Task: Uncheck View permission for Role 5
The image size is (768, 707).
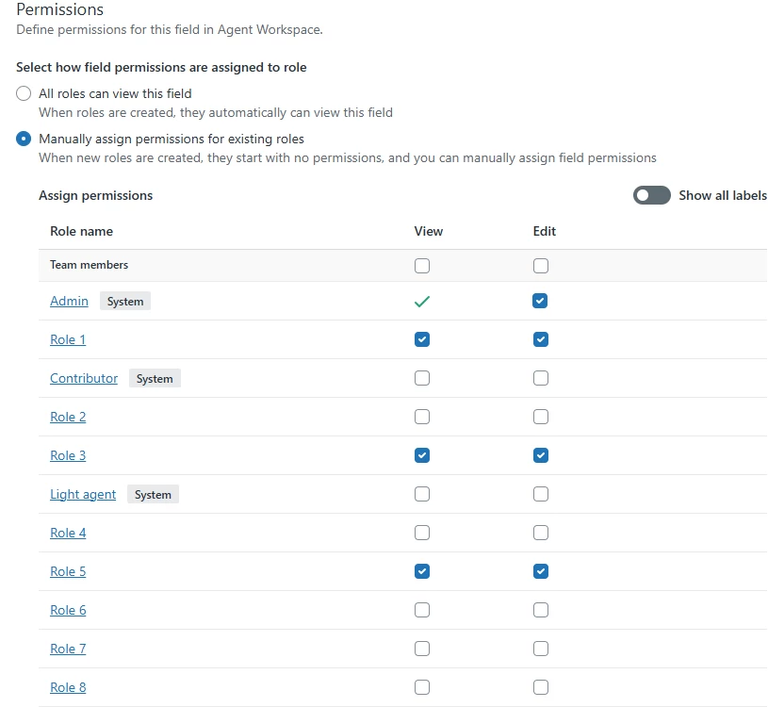Action: (x=422, y=571)
